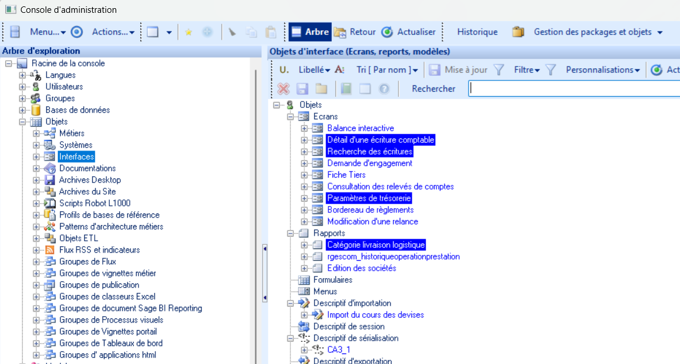Click the yellow star favorites icon

(188, 32)
